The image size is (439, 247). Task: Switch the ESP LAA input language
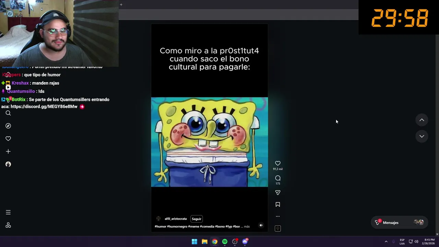click(x=402, y=242)
